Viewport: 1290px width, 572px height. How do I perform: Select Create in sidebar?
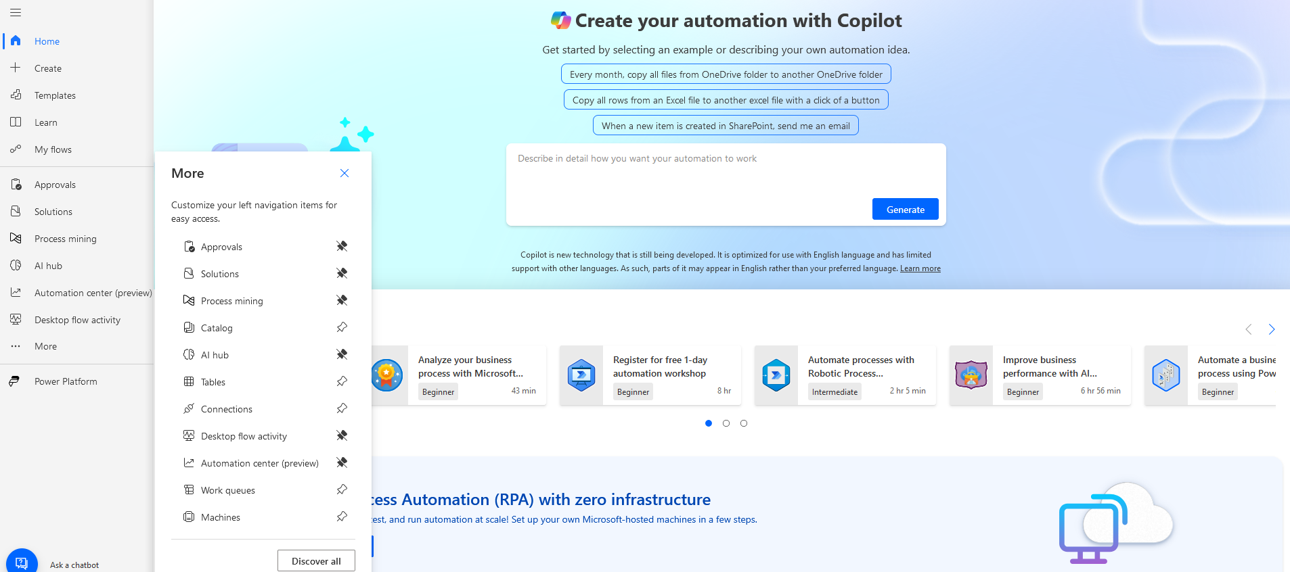click(48, 68)
